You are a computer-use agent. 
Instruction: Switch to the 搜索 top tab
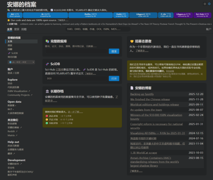click(x=17, y=29)
